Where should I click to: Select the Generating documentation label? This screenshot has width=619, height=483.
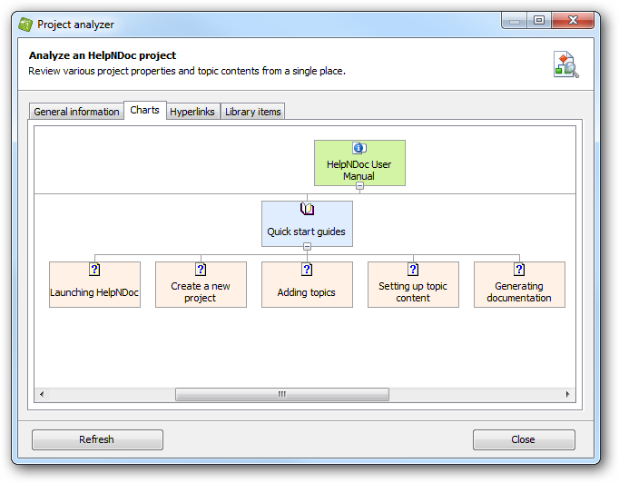pyautogui.click(x=519, y=291)
